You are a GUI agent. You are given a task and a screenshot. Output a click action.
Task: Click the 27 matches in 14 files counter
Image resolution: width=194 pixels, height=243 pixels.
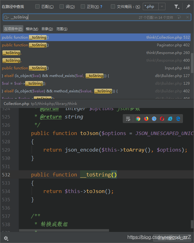(x=156, y=17)
